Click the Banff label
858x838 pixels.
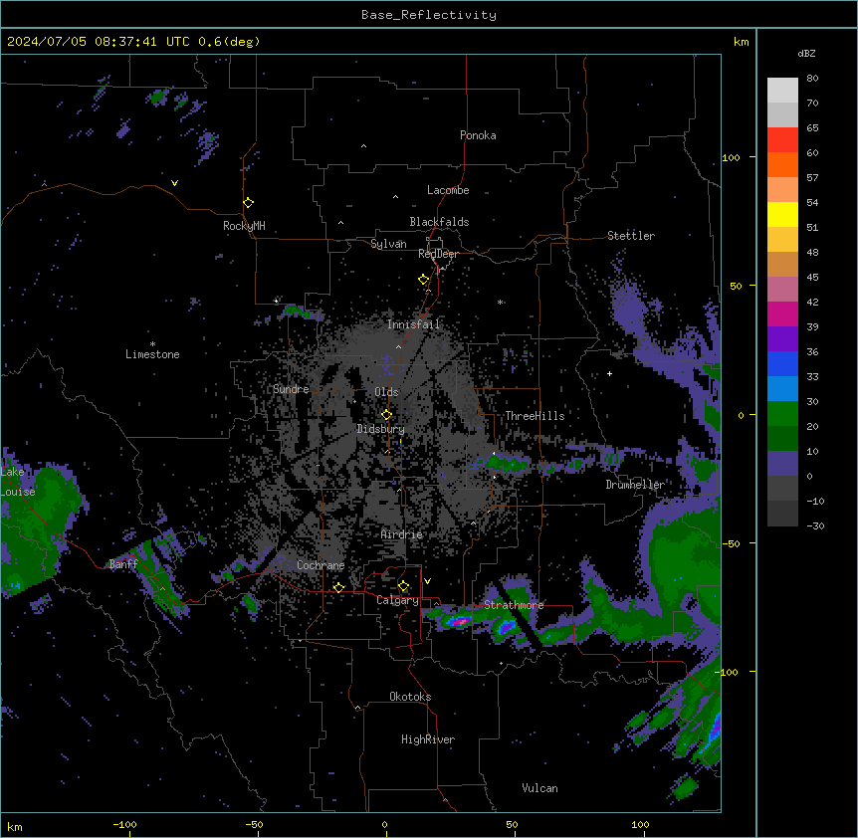click(x=123, y=564)
